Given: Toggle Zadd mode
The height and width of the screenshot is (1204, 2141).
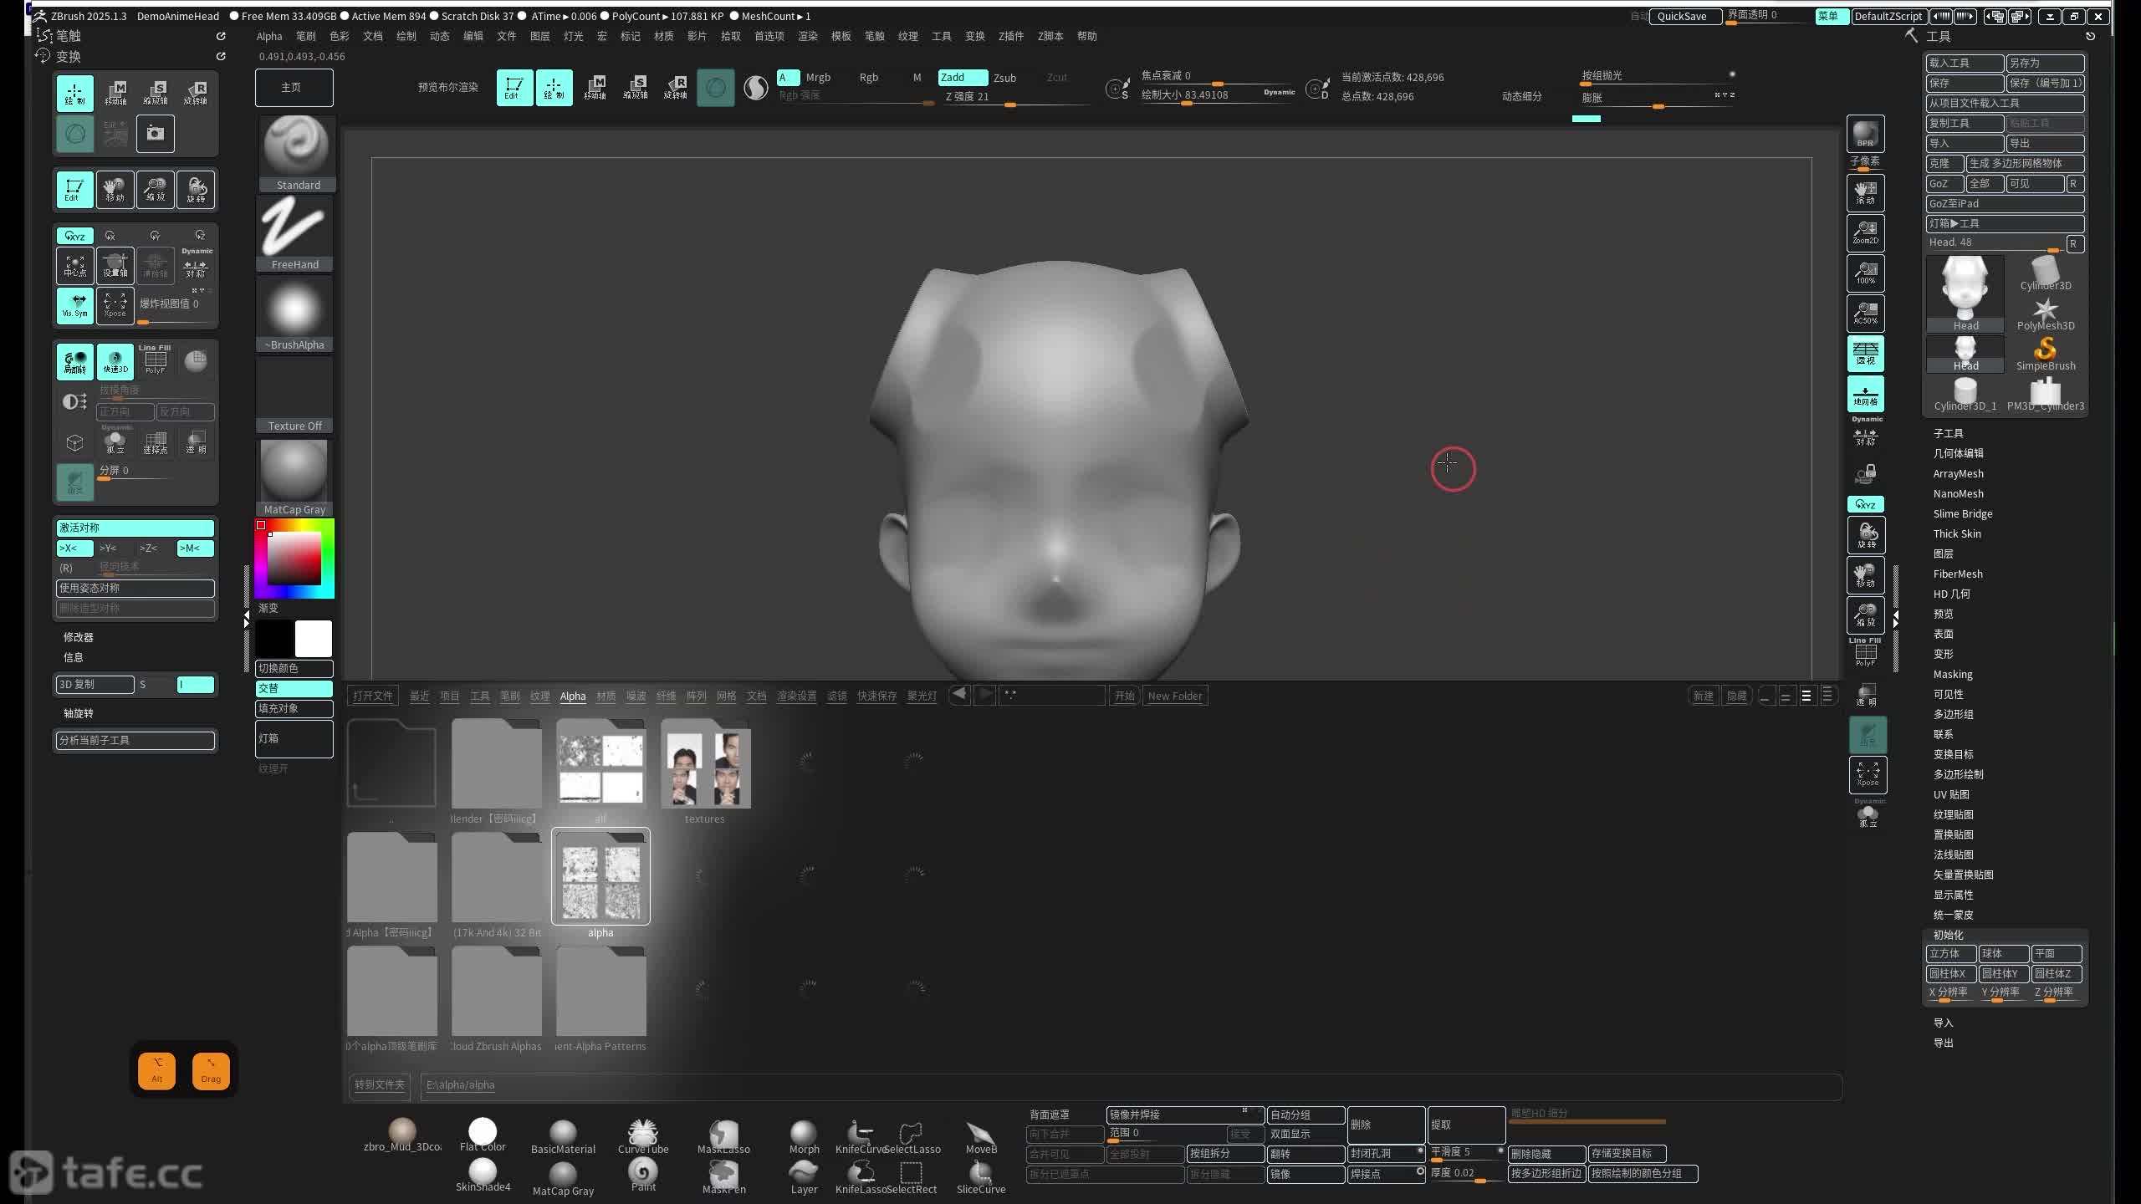Looking at the screenshot, I should [962, 77].
